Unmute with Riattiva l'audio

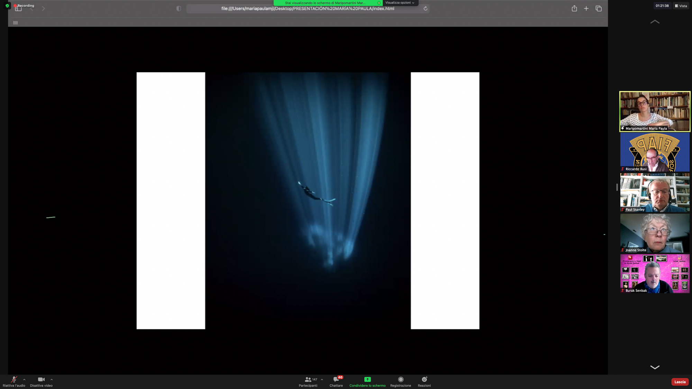point(14,380)
